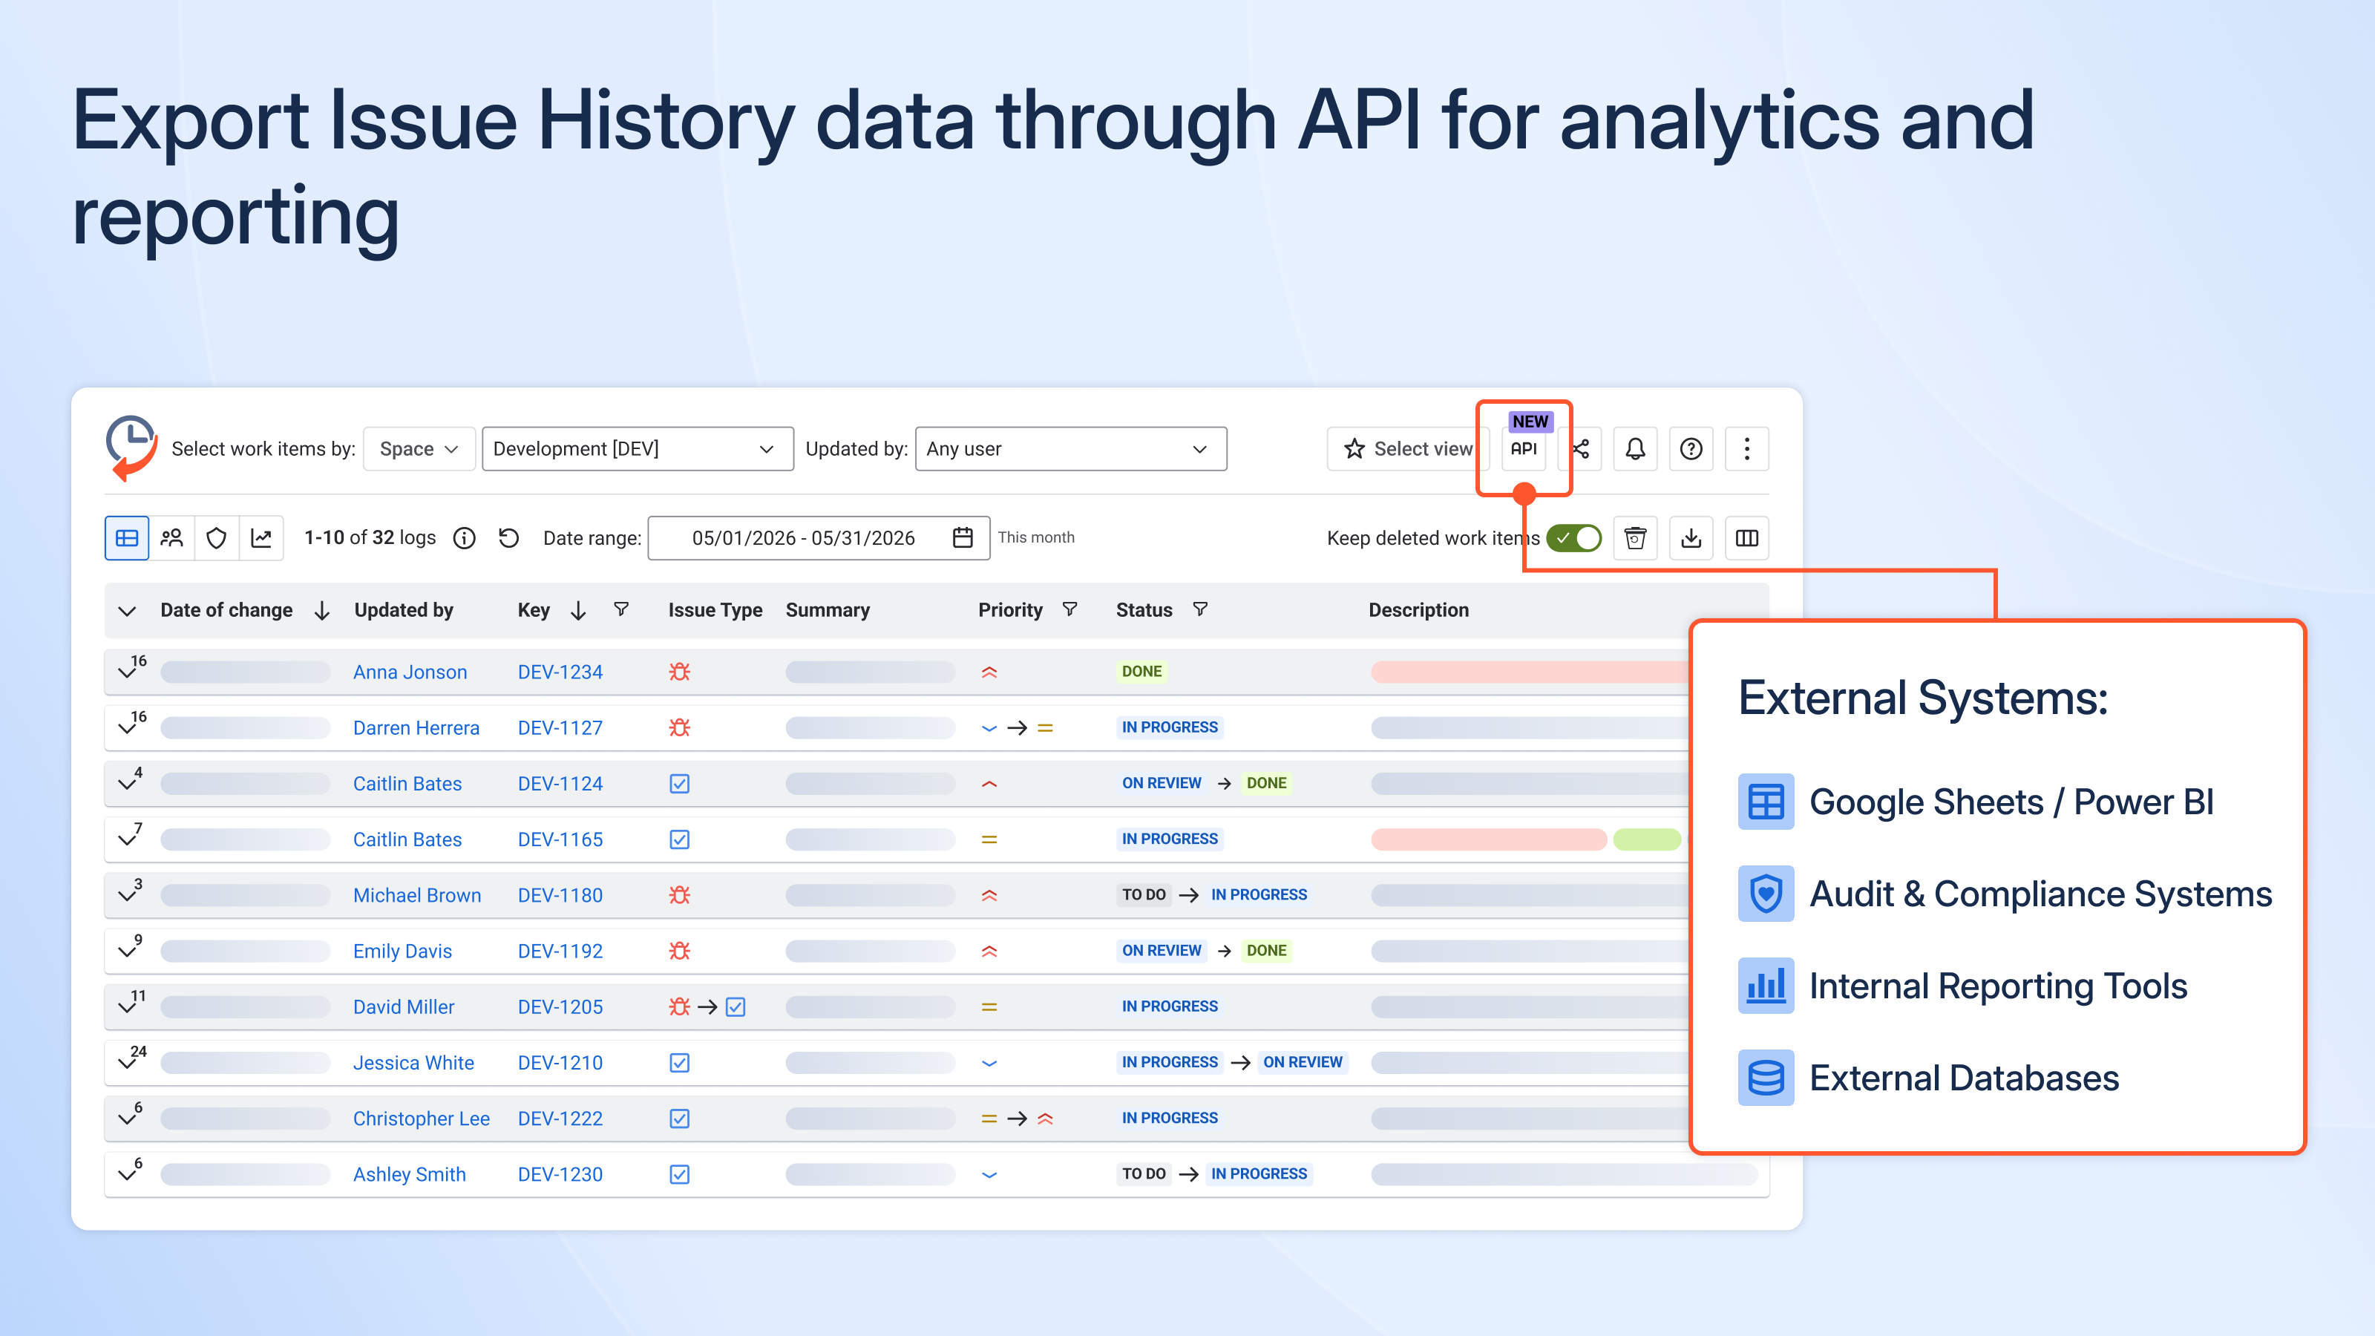Open notifications bell

(1636, 448)
